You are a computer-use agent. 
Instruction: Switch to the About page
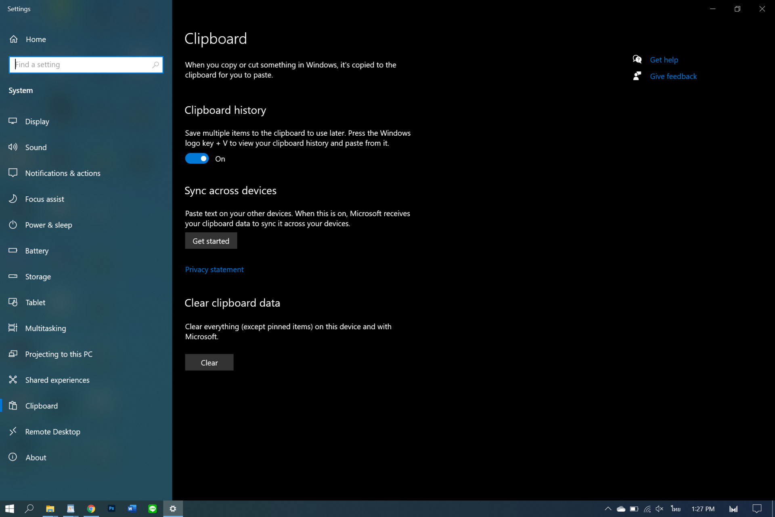click(x=36, y=457)
